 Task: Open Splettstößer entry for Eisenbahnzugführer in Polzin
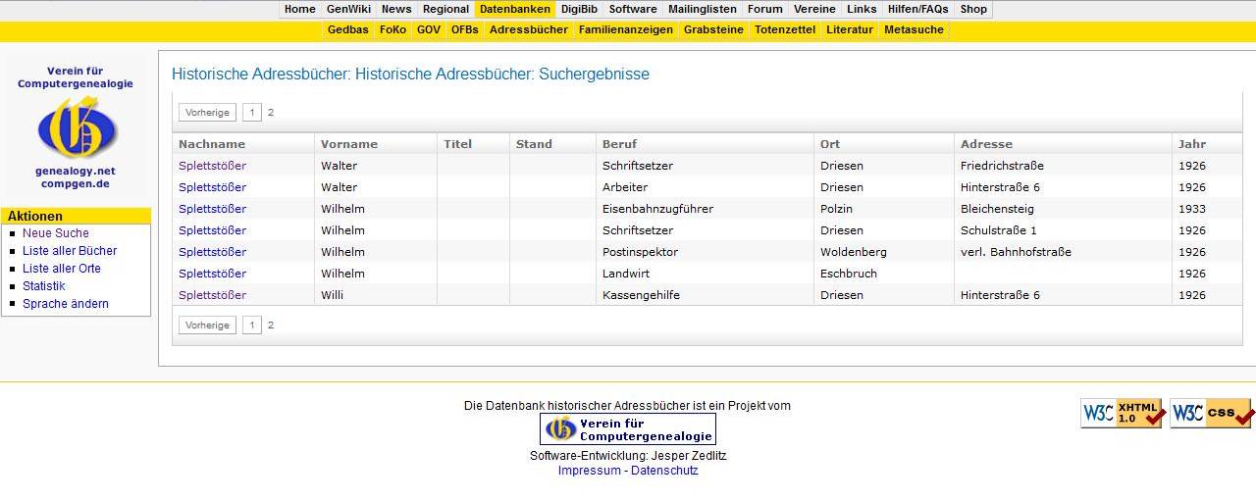pos(212,209)
